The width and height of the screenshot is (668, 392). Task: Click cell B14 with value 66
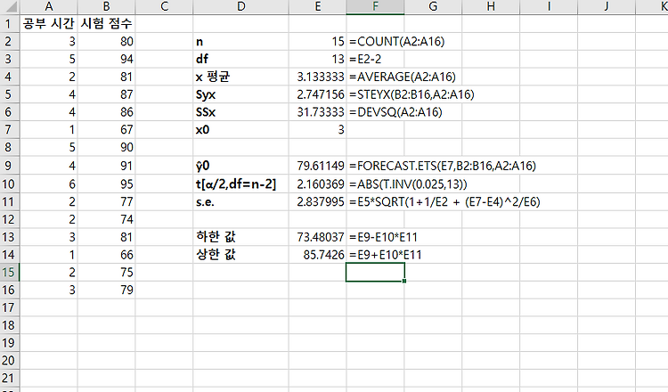pyautogui.click(x=107, y=255)
